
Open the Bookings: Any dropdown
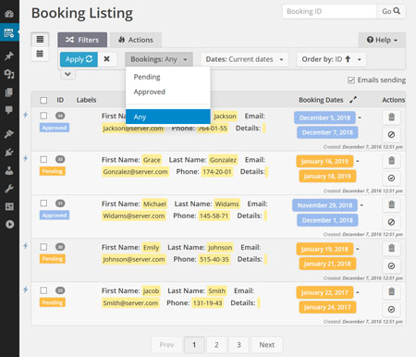159,59
